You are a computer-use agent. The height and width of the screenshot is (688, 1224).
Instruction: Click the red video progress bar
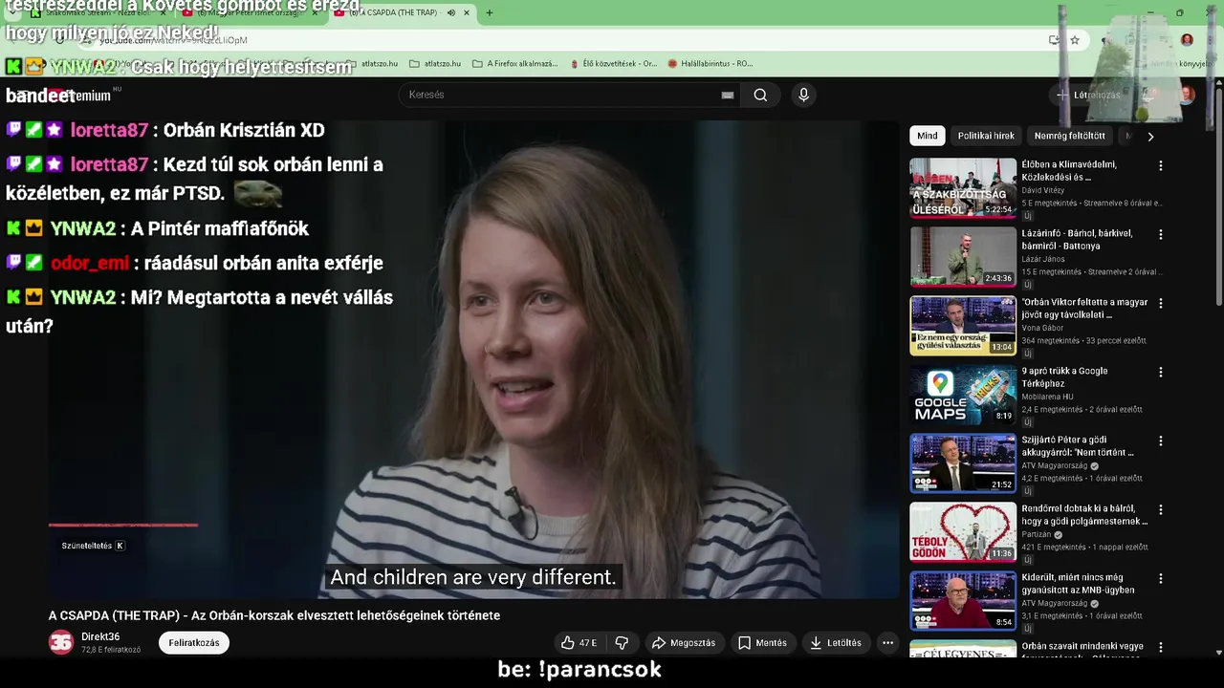(x=123, y=525)
